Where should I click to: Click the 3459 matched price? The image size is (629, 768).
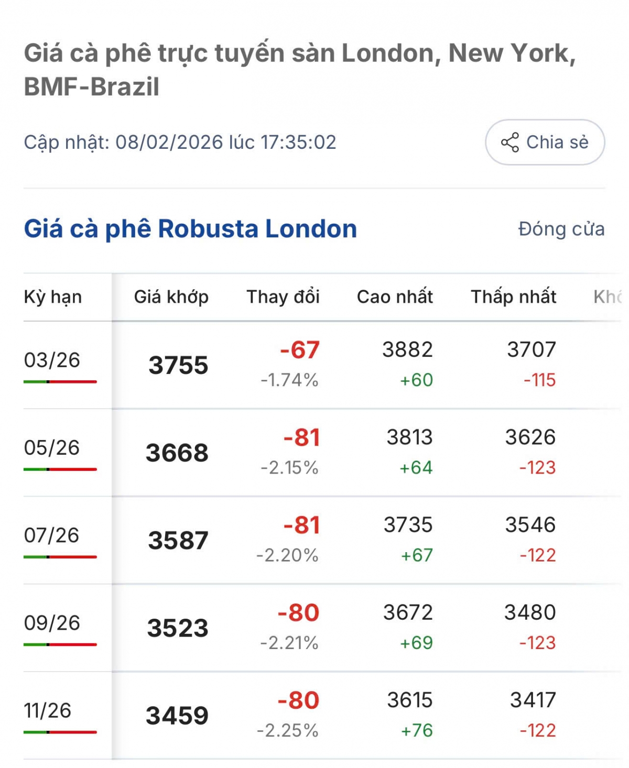177,716
